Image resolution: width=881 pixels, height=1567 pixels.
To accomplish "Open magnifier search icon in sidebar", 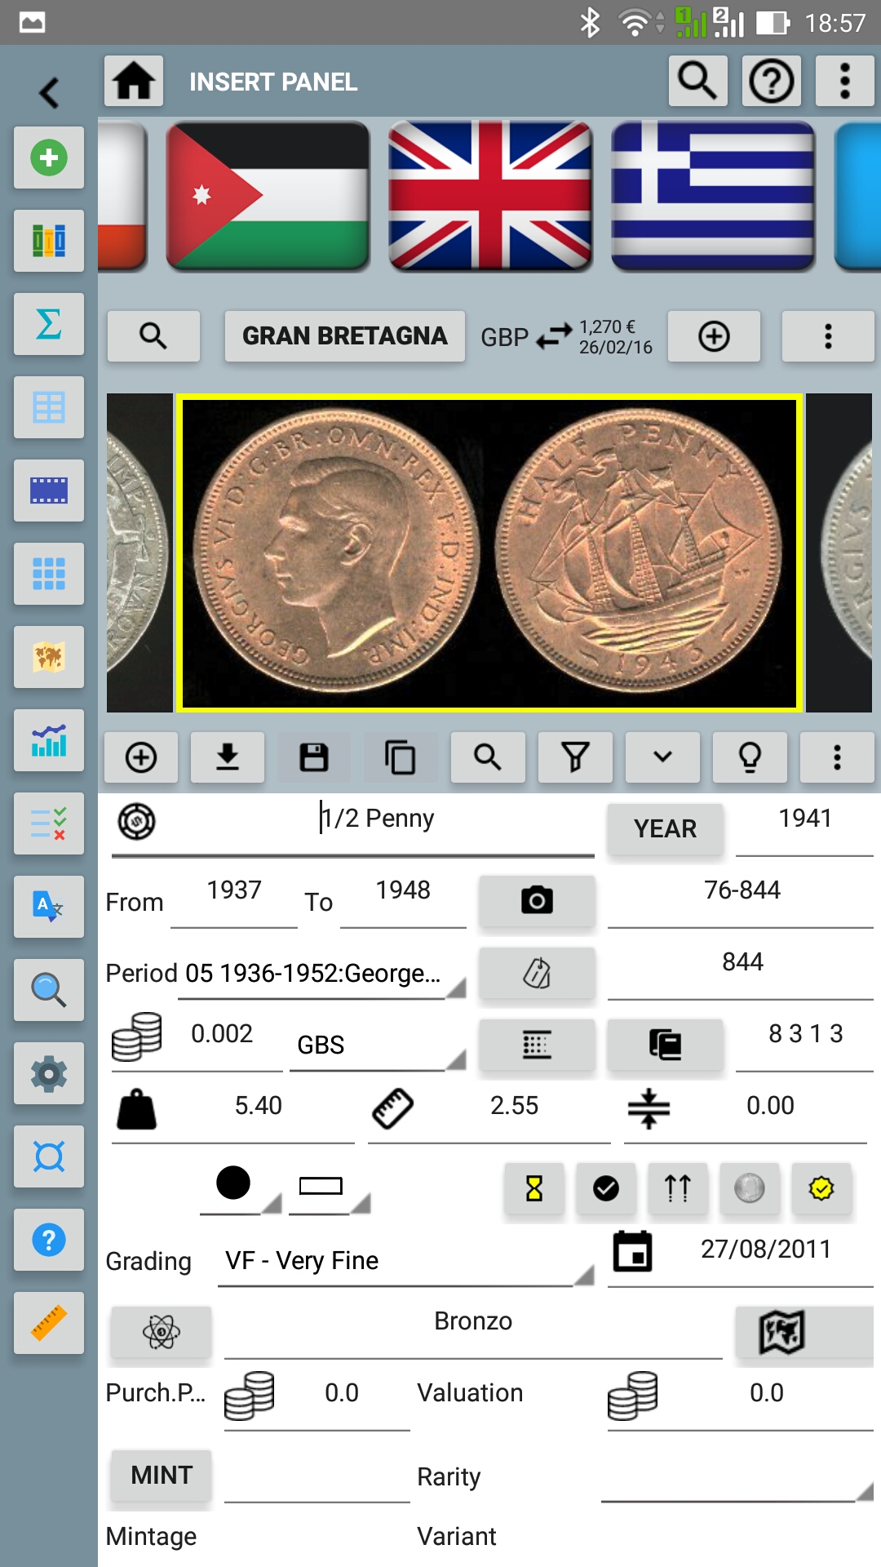I will (x=49, y=990).
